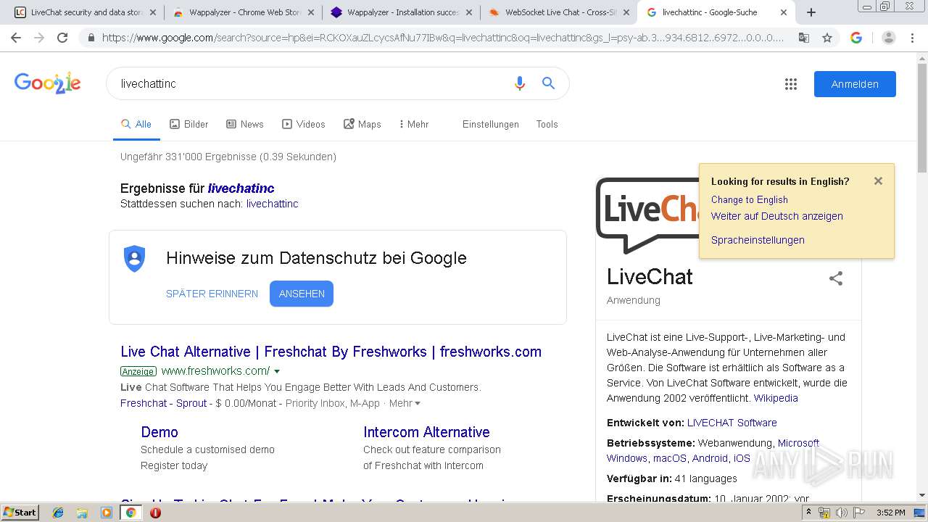The image size is (928, 522).
Task: Open Windows Explorer folder in taskbar
Action: [x=82, y=513]
